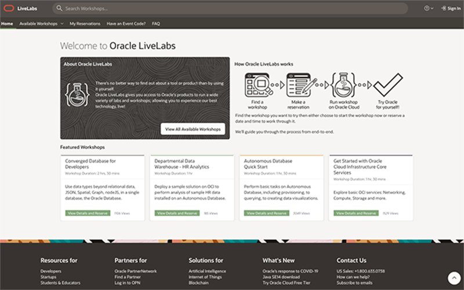Expand Available Workshops menu
This screenshot has height=290, width=464.
point(41,24)
